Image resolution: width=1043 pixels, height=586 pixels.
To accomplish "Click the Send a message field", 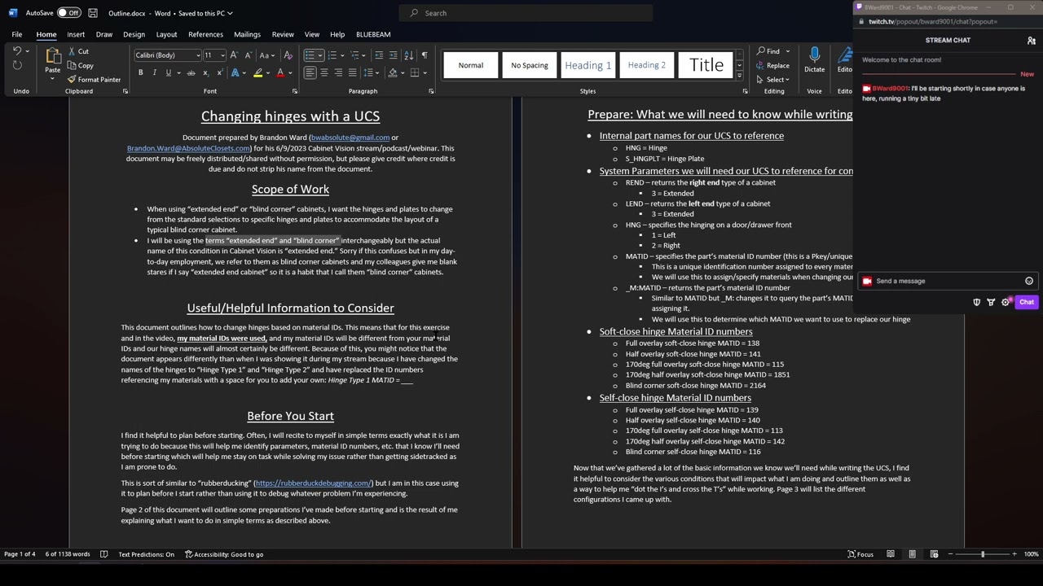I will coord(948,281).
